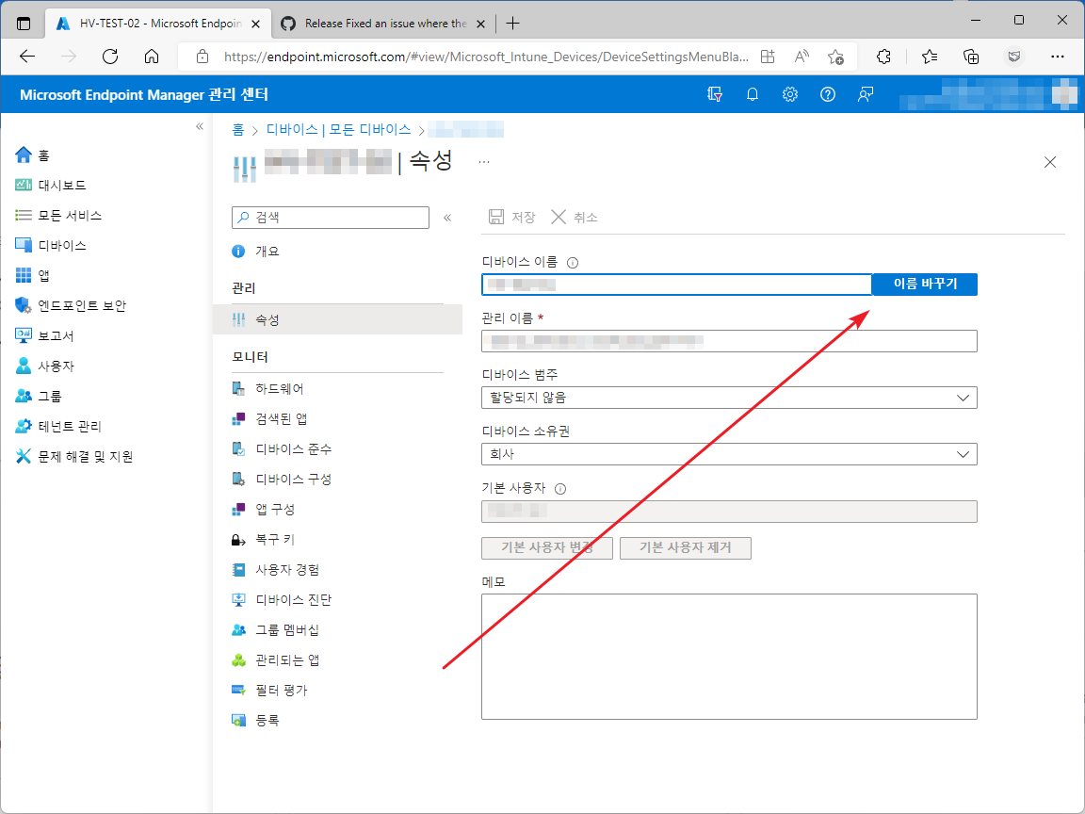Open browser extensions puzzle icon
Viewport: 1085px width, 814px height.
[x=883, y=57]
